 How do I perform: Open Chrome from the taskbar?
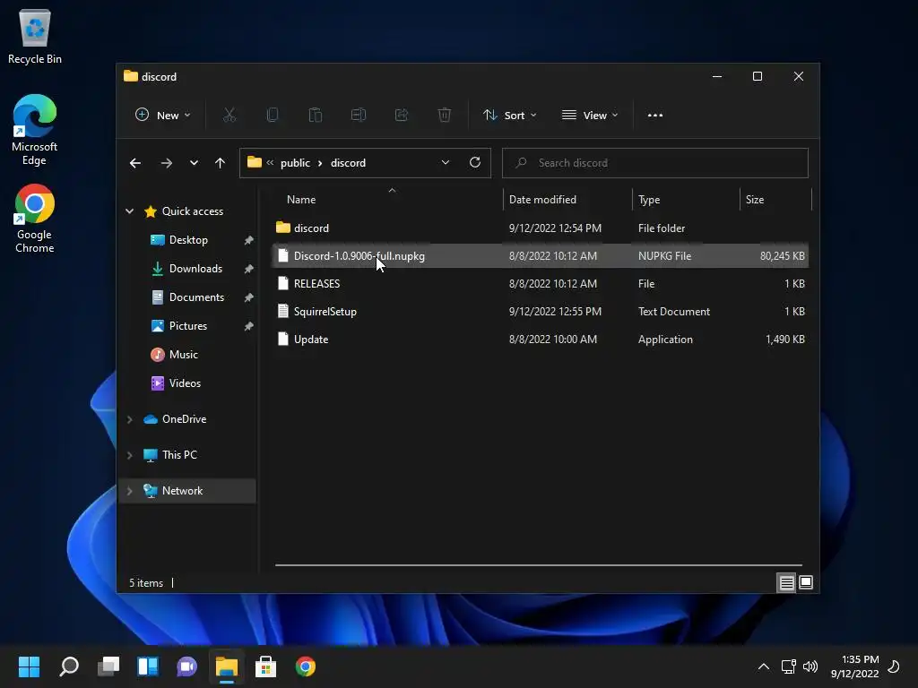305,666
